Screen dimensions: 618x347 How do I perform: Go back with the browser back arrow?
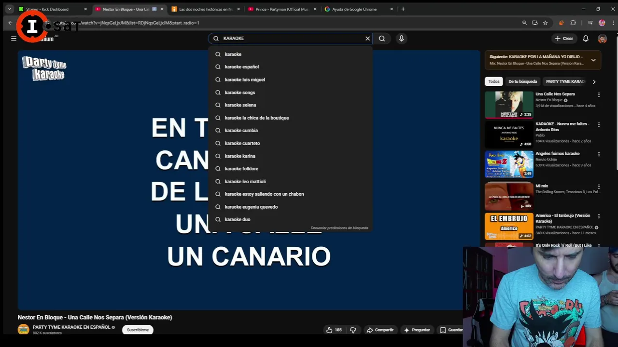point(10,23)
